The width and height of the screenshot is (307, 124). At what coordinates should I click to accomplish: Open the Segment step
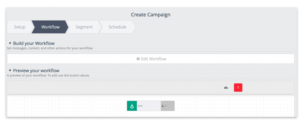coord(84,27)
